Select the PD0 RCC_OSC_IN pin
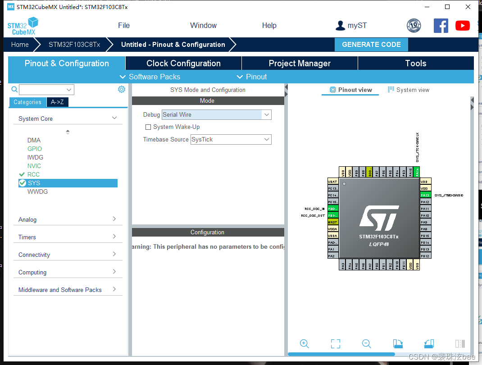The width and height of the screenshot is (482, 365). (333, 209)
